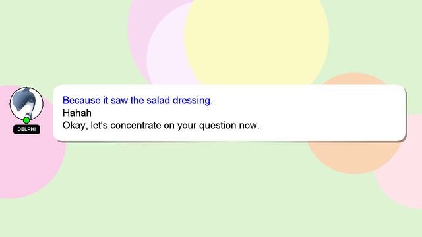Click the green online status dot
This screenshot has height=237, width=422.
[x=26, y=120]
